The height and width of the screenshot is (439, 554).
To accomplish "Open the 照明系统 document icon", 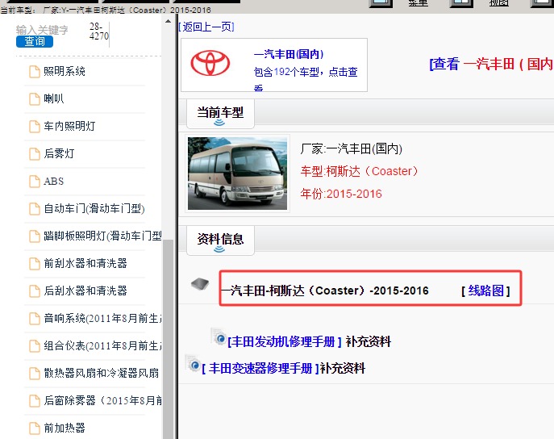I will 34,71.
